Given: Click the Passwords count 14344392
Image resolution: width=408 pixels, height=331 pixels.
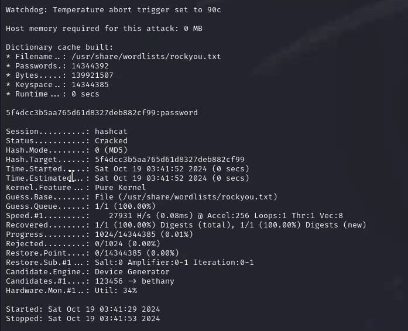Looking at the screenshot, I should [x=90, y=66].
